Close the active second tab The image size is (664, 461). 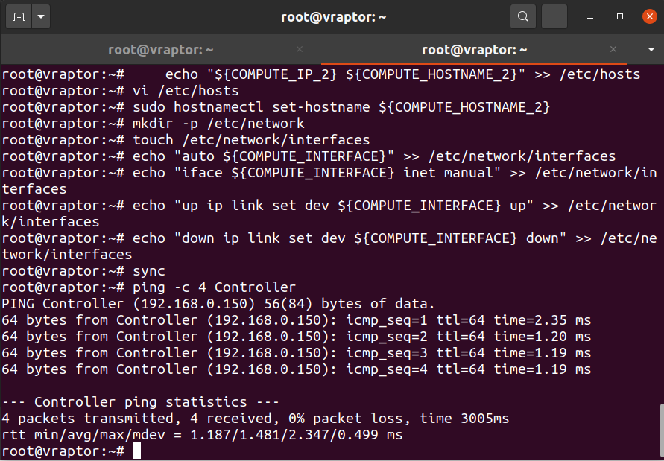click(x=613, y=50)
